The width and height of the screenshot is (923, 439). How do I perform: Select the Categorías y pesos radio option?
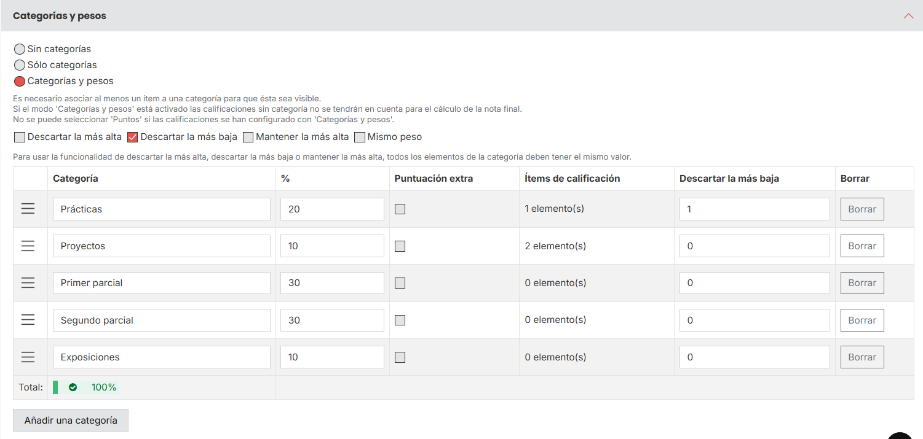point(20,81)
